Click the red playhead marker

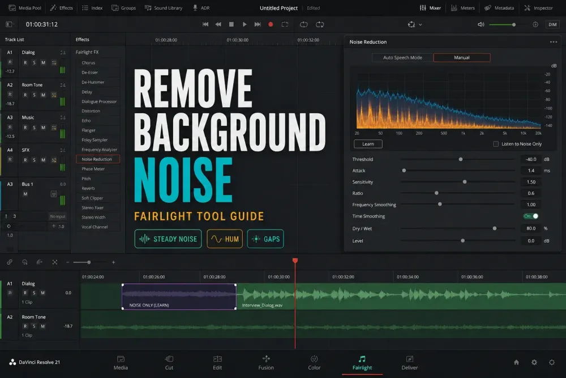point(295,261)
